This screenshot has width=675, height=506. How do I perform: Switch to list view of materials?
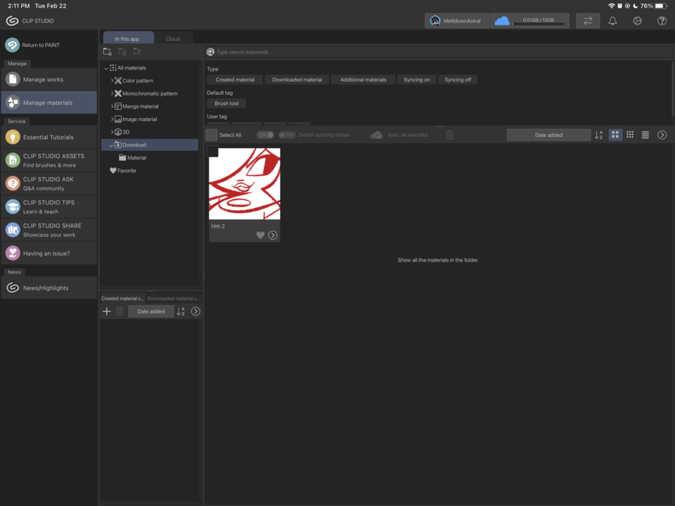tap(645, 134)
